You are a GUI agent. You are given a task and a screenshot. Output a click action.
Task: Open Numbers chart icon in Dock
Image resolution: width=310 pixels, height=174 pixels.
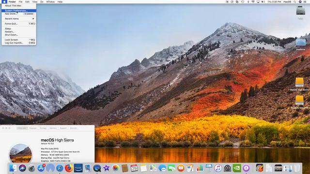pyautogui.click(x=200, y=168)
